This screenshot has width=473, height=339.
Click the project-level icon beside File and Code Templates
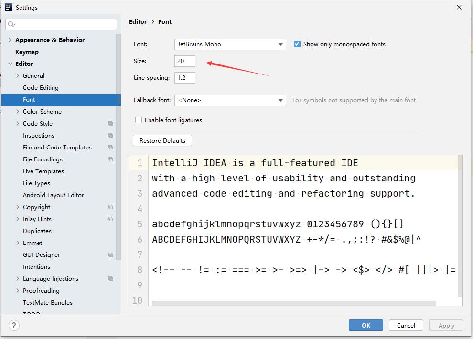coord(111,148)
